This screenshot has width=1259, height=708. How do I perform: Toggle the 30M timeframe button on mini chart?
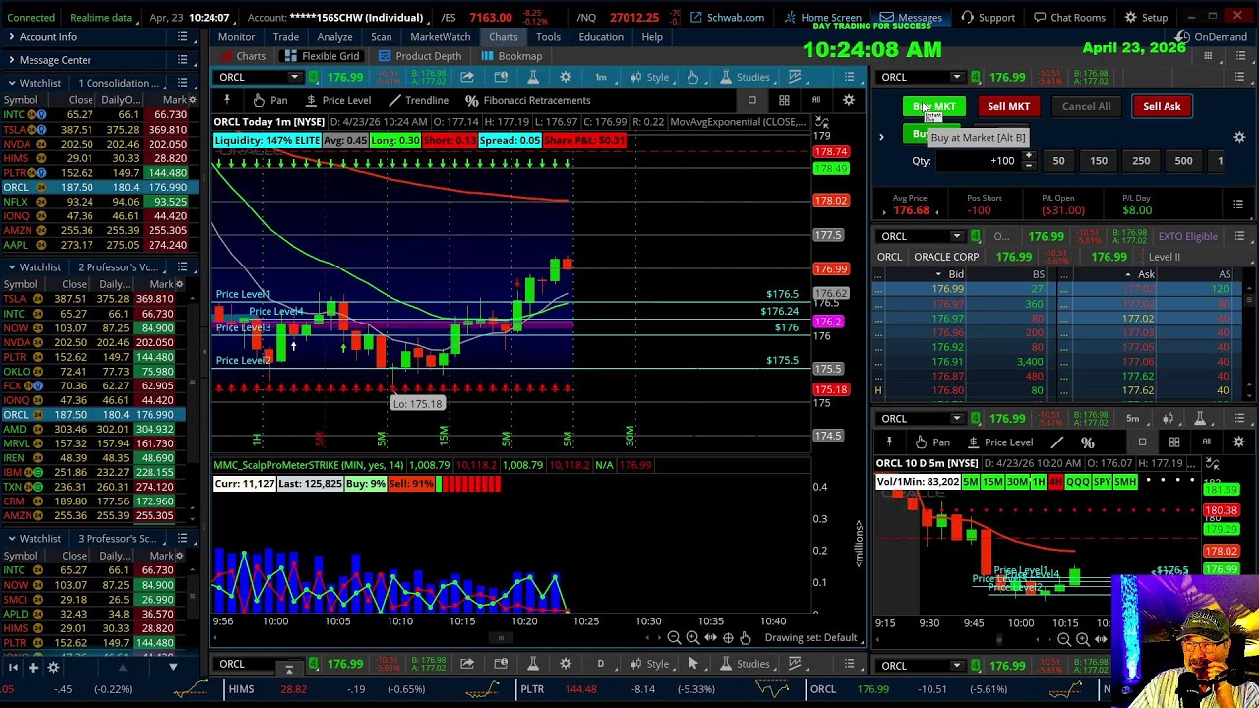tap(1017, 482)
